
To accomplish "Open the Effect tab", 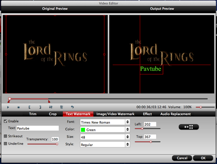I will click(147, 114).
